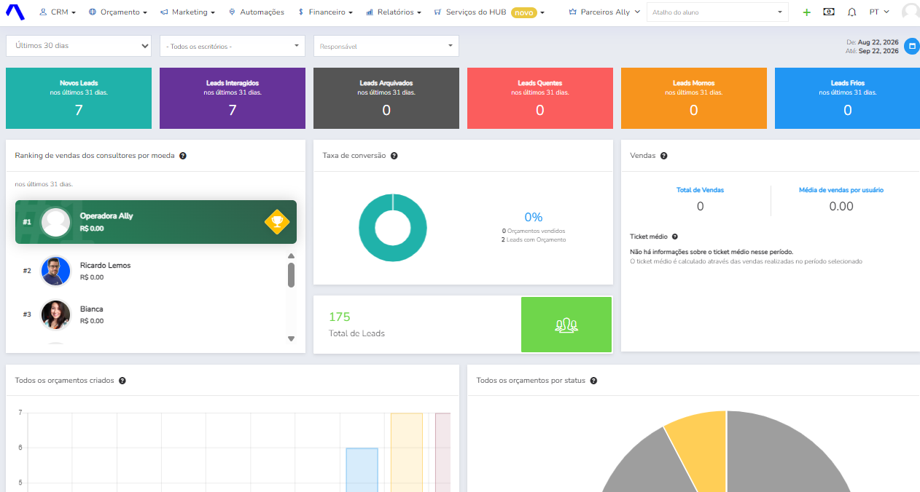920x492 pixels.
Task: Click the blue bar in the orçamentos chart
Action: [362, 469]
